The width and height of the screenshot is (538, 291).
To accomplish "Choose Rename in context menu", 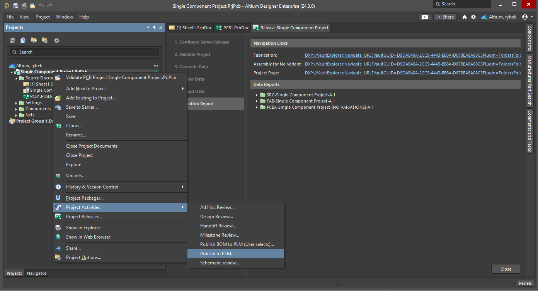I will coord(120,135).
